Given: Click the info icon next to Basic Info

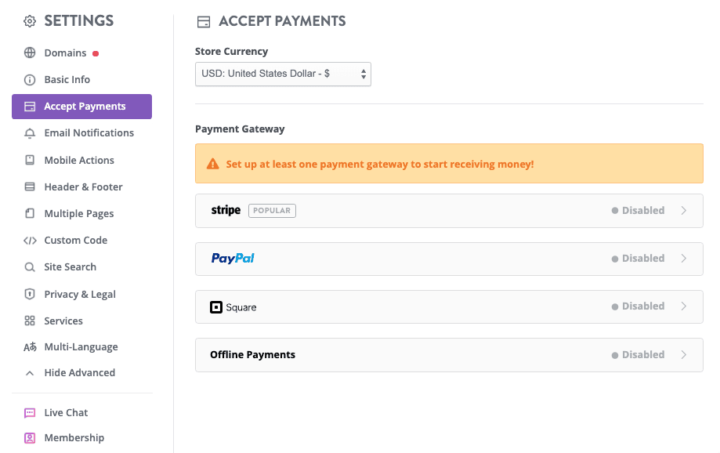Looking at the screenshot, I should (30, 80).
